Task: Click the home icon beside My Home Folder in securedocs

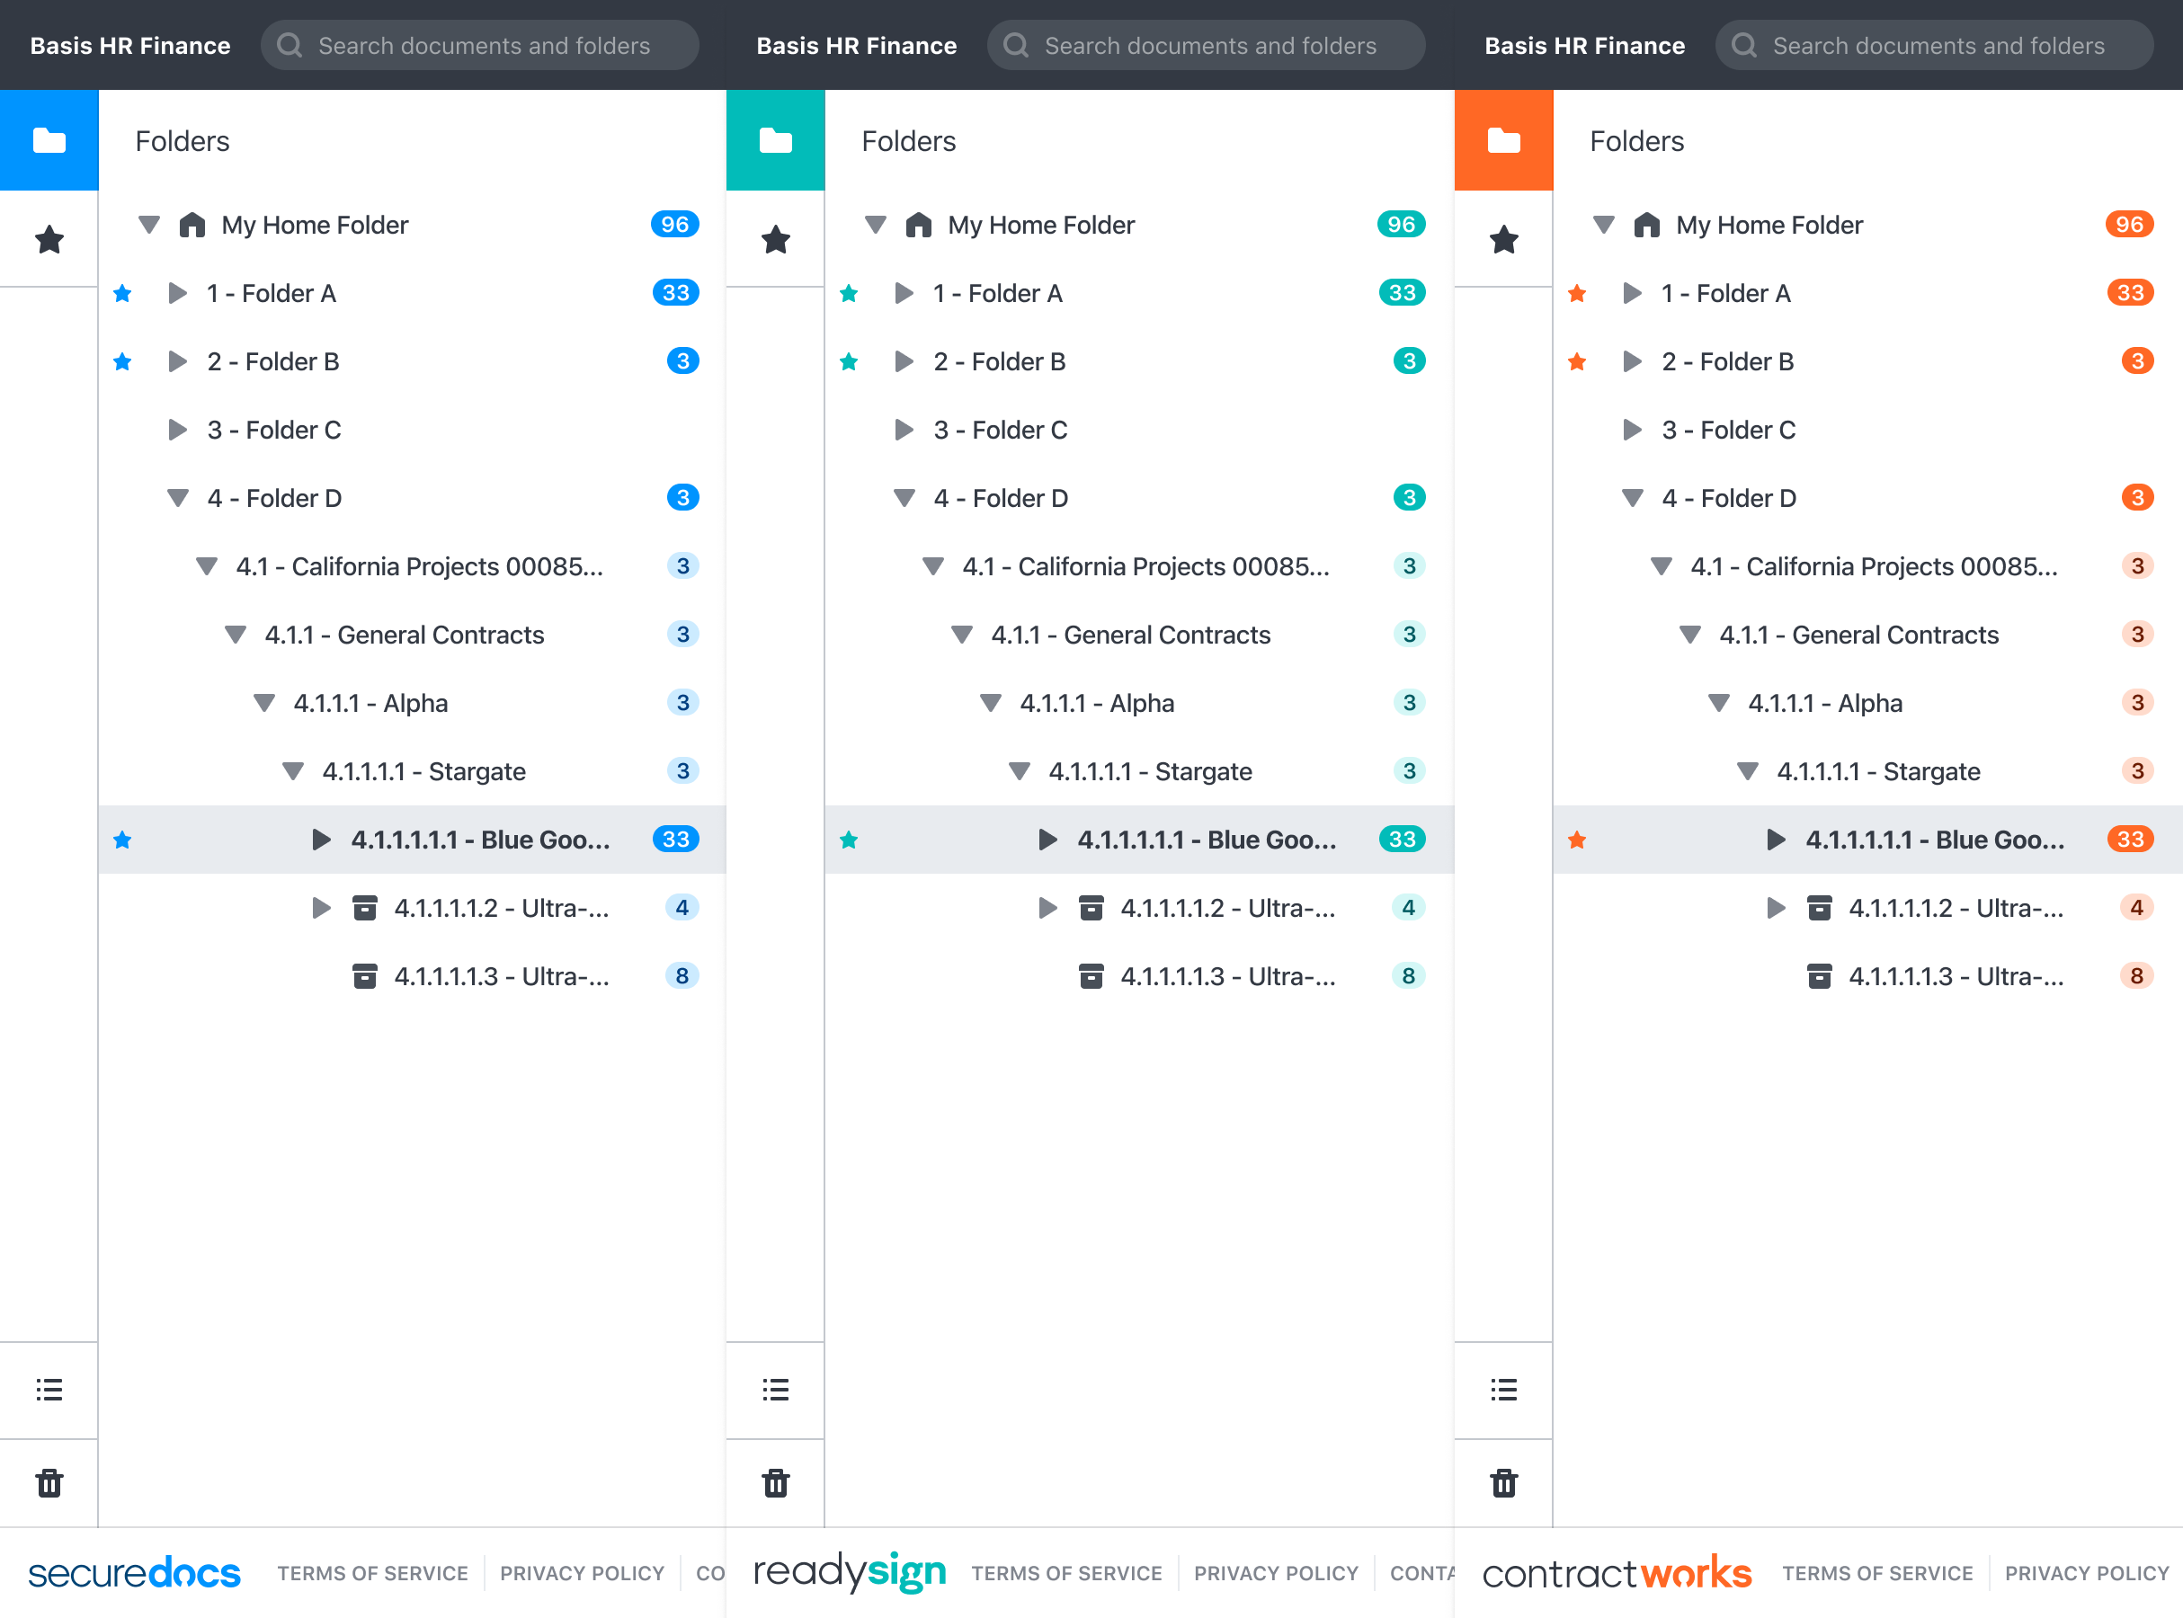Action: pos(192,225)
